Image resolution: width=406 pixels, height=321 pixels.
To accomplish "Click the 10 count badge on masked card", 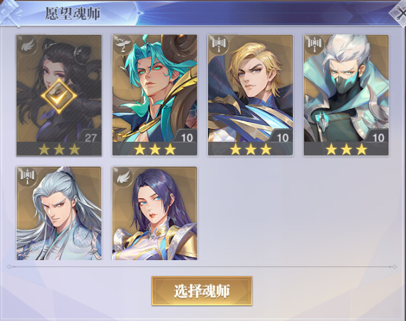I will click(x=378, y=138).
